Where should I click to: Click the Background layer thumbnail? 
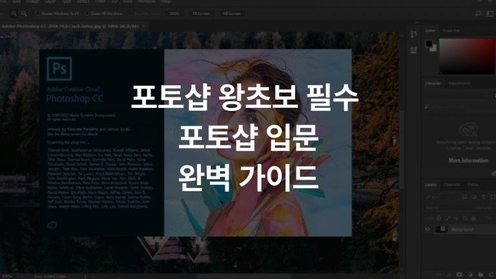(x=441, y=229)
